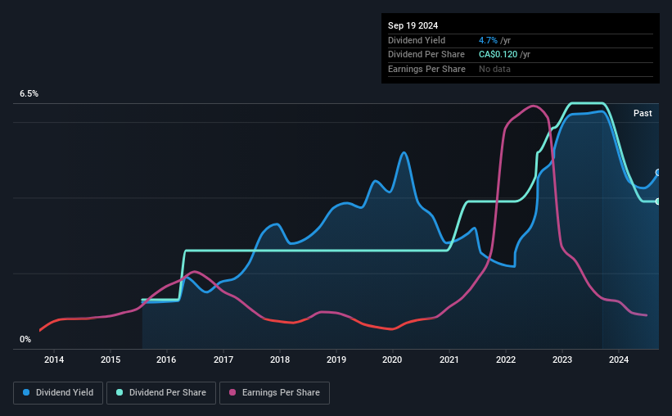
Task: Click the teal Dividend Per Share legend dot
Action: [120, 392]
